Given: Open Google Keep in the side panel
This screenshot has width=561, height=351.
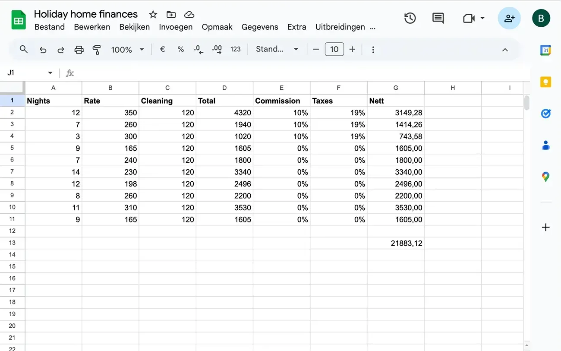Looking at the screenshot, I should [x=545, y=82].
